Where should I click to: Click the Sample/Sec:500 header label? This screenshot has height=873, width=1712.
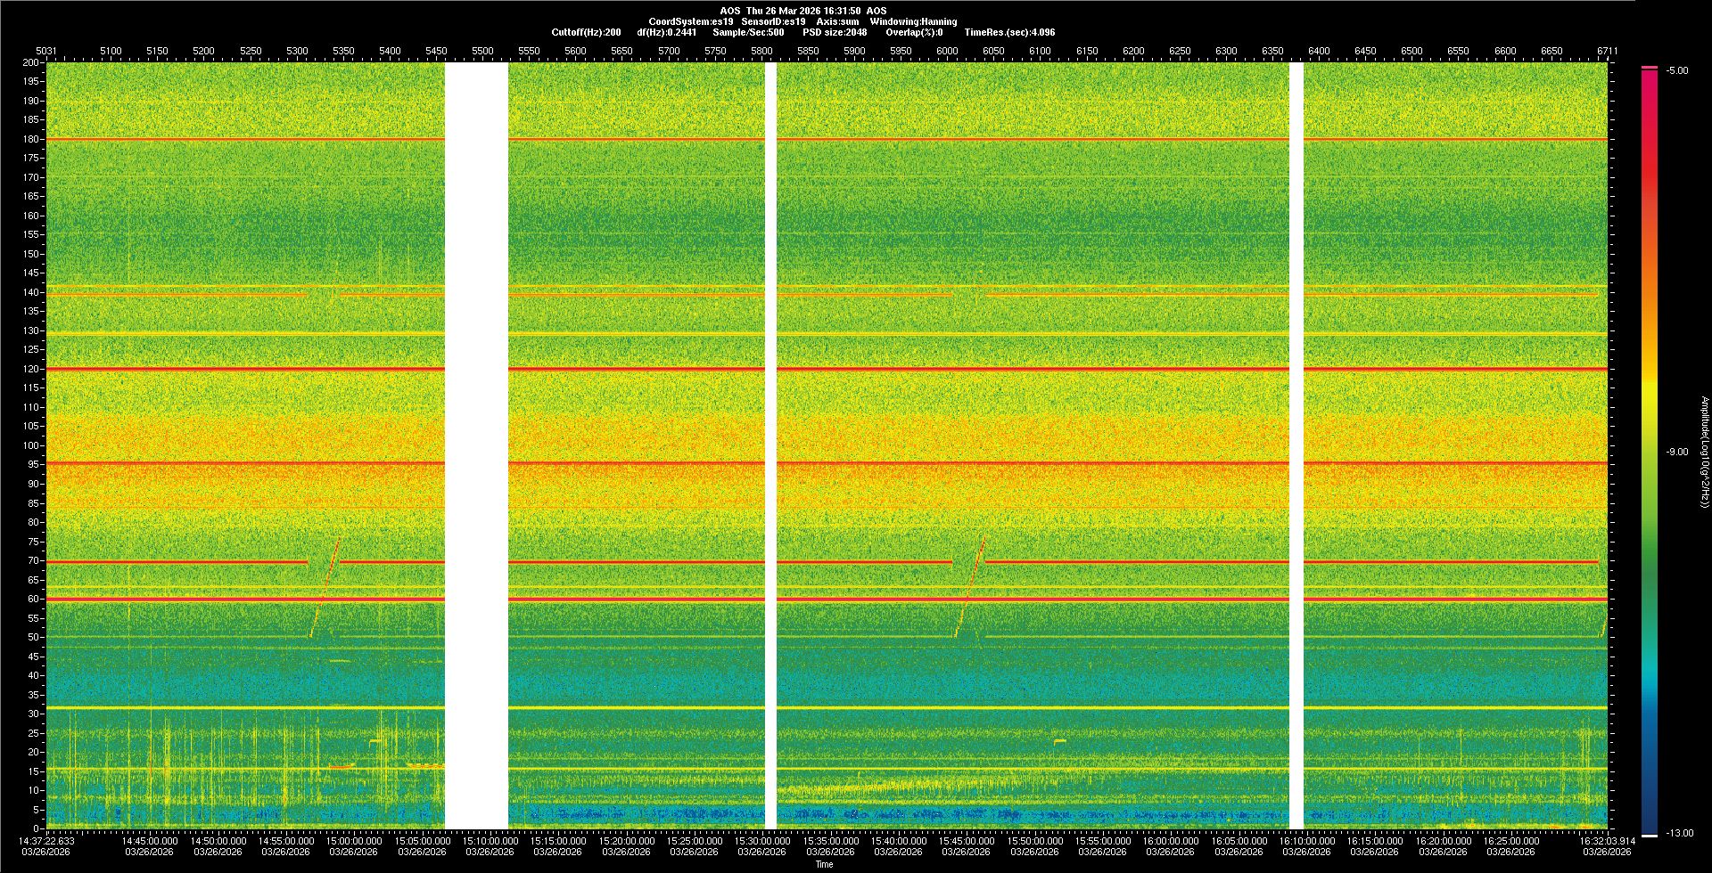748,32
